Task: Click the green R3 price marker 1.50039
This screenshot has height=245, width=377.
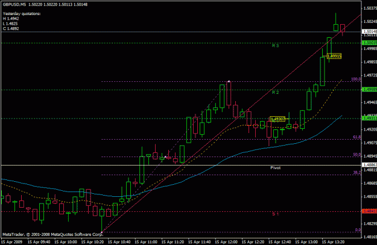Action: (370, 43)
